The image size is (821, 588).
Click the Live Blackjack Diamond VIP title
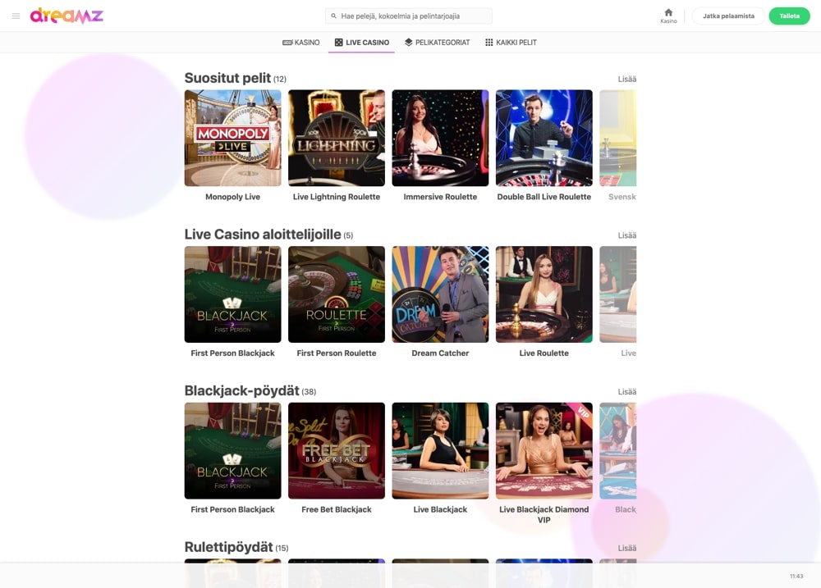pyautogui.click(x=544, y=515)
